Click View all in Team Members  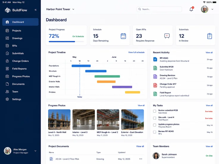(x=209, y=146)
